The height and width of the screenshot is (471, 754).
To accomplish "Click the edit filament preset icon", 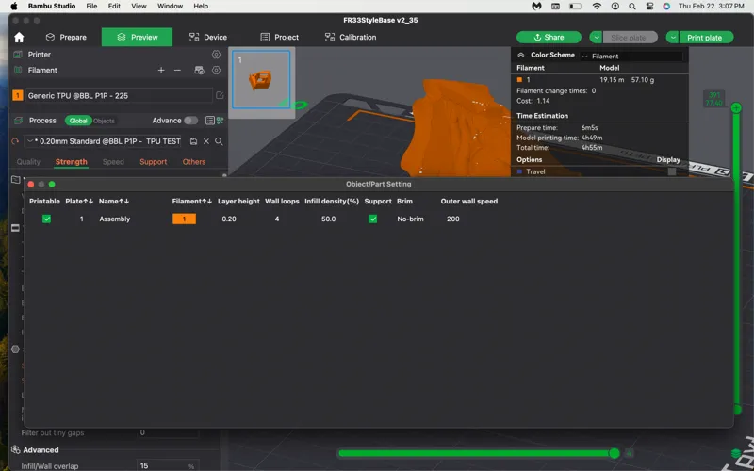I will pyautogui.click(x=220, y=96).
